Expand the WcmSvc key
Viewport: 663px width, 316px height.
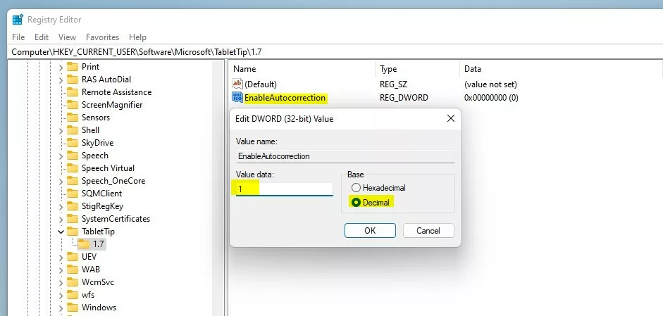pyautogui.click(x=61, y=283)
